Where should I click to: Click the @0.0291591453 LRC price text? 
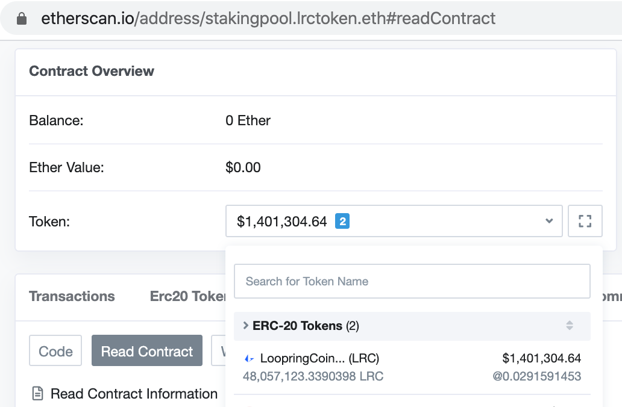click(x=536, y=377)
